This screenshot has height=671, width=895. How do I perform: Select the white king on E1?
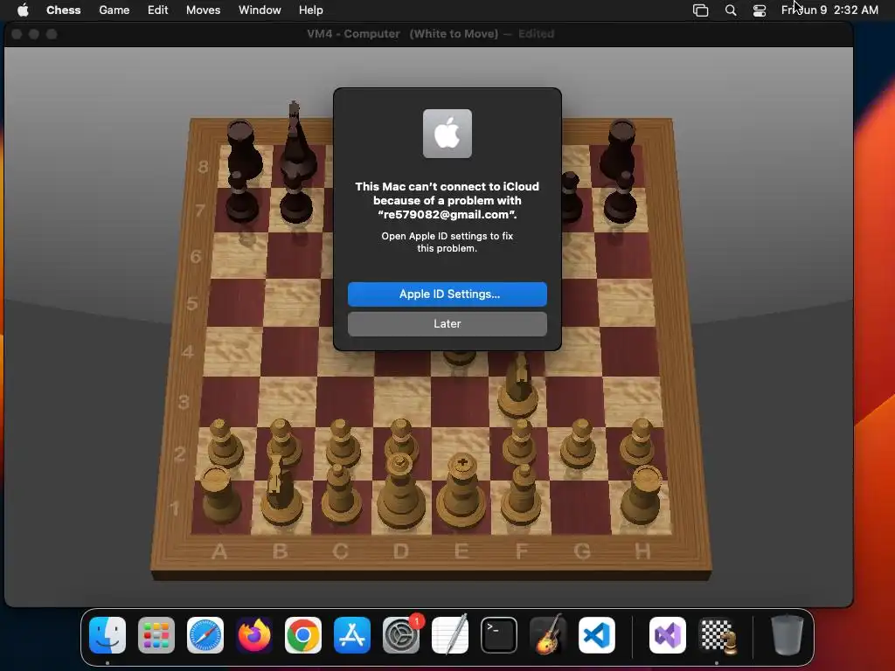461,492
